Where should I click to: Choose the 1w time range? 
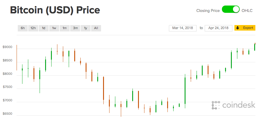pos(54,28)
